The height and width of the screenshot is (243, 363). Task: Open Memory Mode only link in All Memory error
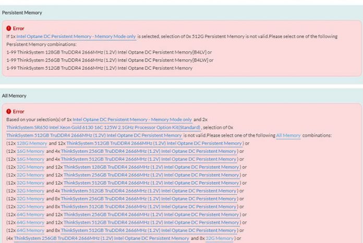point(132,120)
